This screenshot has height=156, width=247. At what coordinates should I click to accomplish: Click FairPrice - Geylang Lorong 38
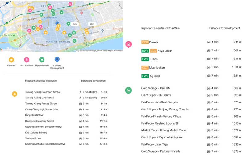[x=160, y=123]
